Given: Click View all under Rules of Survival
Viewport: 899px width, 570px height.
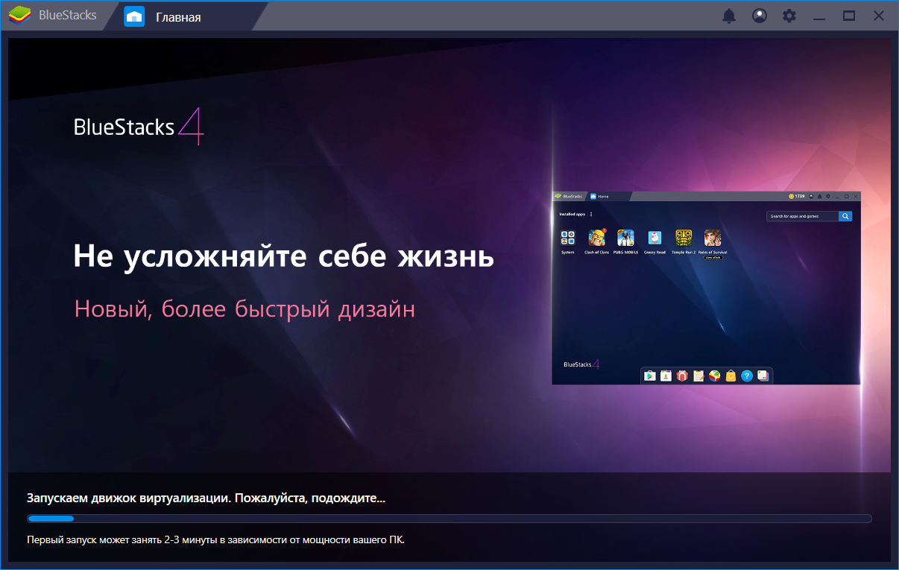Looking at the screenshot, I should point(713,257).
